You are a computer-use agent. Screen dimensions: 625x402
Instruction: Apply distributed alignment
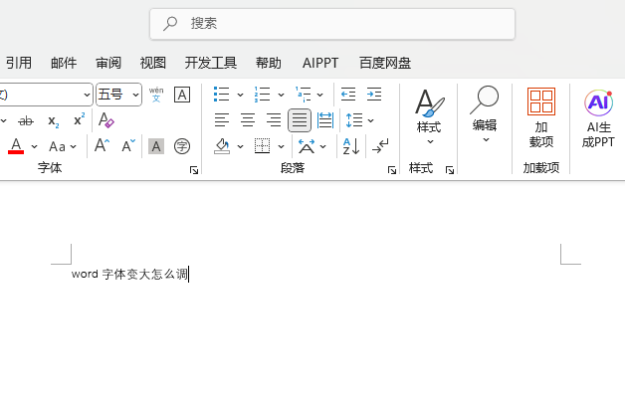point(325,120)
